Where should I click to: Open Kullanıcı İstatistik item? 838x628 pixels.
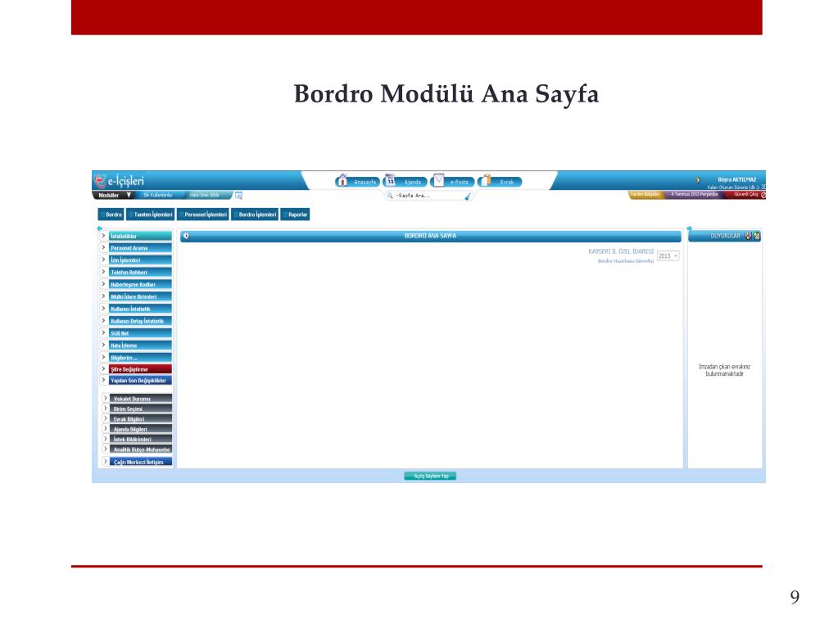point(141,309)
